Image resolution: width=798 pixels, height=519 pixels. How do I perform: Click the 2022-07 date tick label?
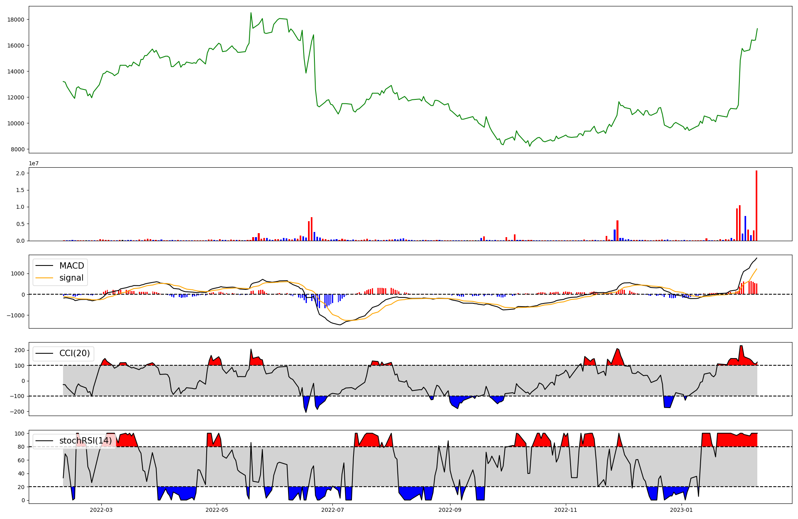tap(332, 510)
